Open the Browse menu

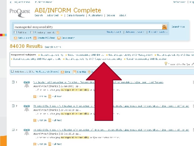point(111,15)
